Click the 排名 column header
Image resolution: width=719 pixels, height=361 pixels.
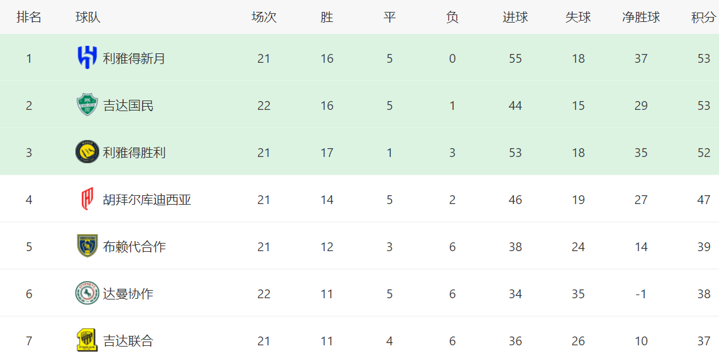coord(29,18)
